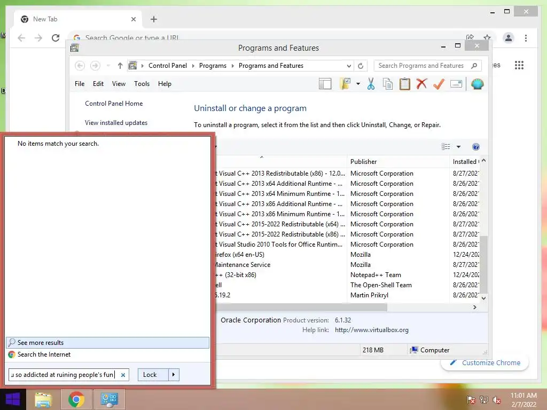Expand the address bar history dropdown
Screen dimensions: 547x410
tap(349, 66)
